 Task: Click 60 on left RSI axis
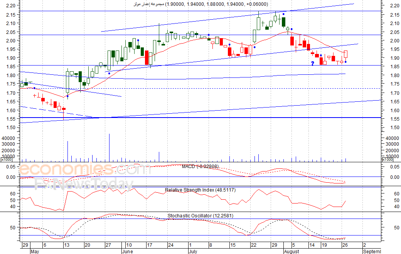[13, 194]
